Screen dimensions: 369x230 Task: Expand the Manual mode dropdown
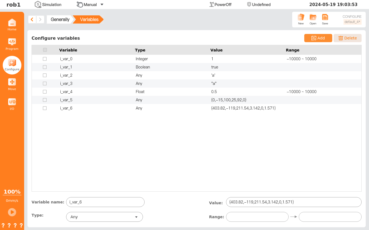(x=102, y=4)
